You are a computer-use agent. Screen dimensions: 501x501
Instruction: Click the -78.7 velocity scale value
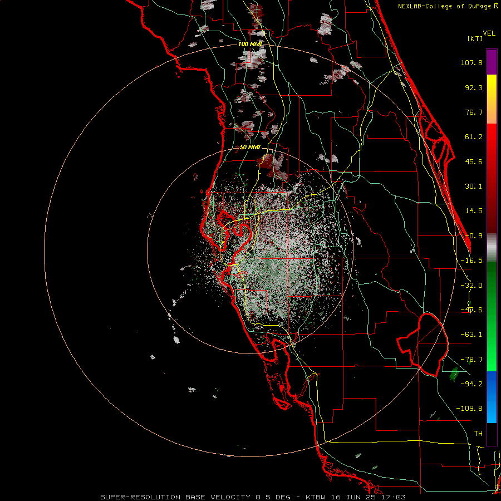(471, 360)
